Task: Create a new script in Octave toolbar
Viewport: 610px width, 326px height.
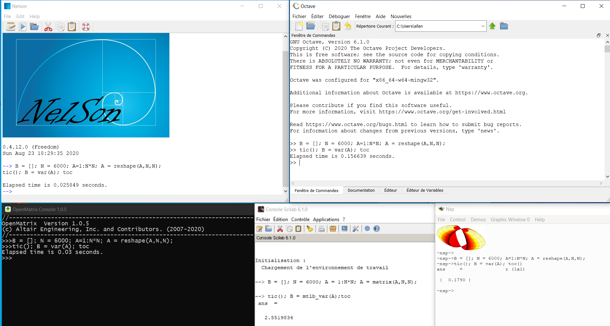Action: point(299,26)
